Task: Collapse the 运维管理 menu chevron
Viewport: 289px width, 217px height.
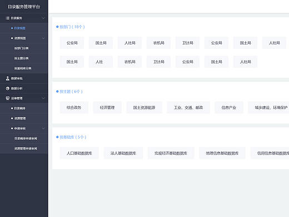Action: 43,98
